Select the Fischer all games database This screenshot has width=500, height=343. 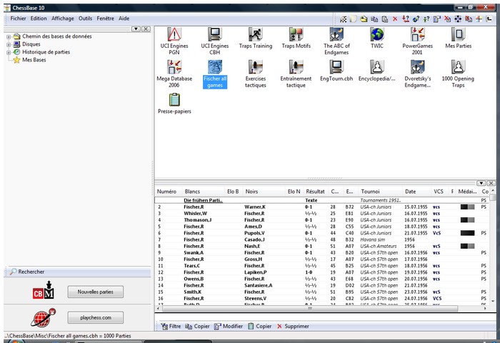[215, 74]
